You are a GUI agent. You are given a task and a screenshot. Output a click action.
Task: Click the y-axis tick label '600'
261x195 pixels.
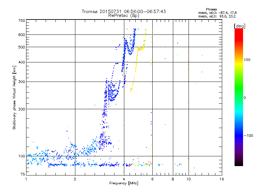coord(22,35)
